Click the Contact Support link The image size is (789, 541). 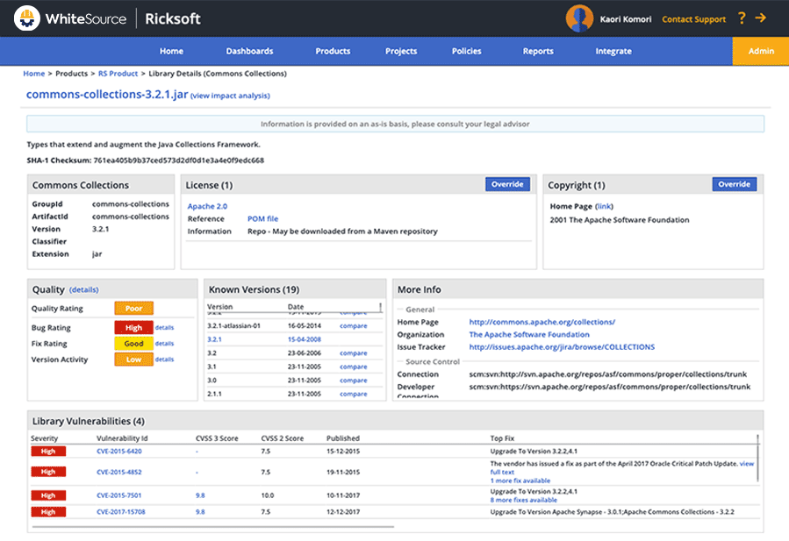[693, 19]
